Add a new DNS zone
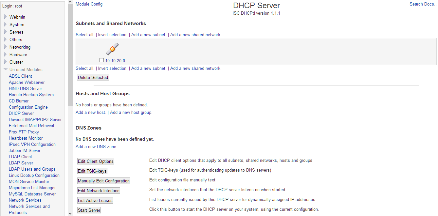The image size is (438, 216). 96,147
